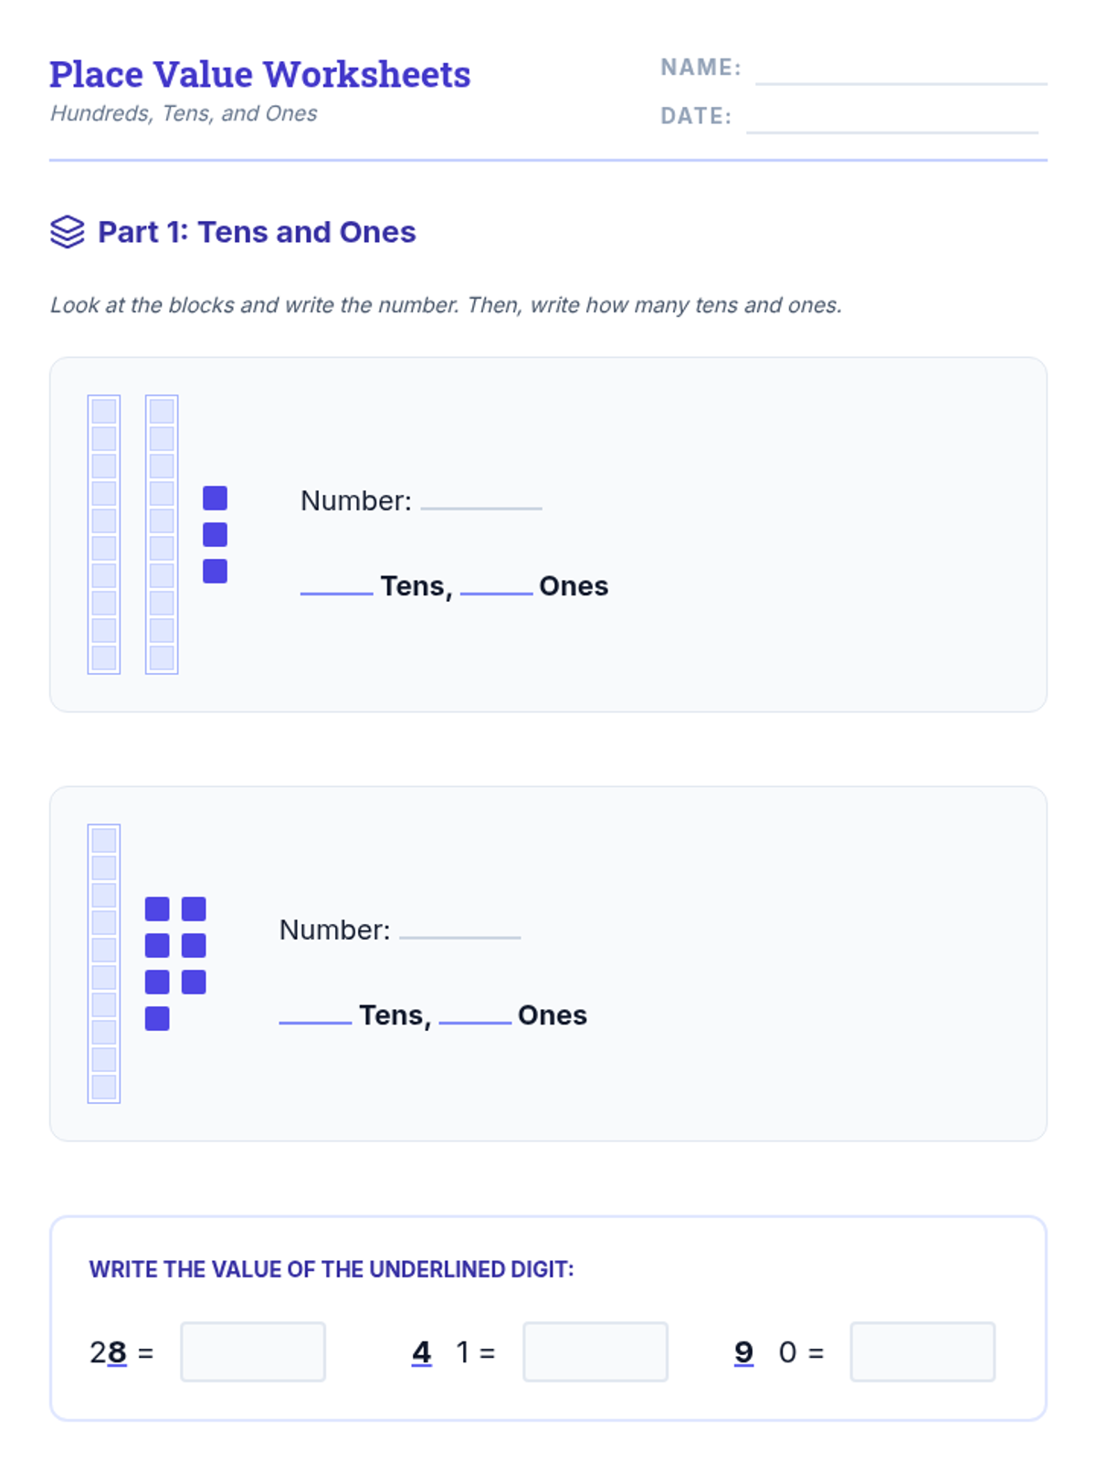Click the Place Value Worksheets title

(x=260, y=74)
